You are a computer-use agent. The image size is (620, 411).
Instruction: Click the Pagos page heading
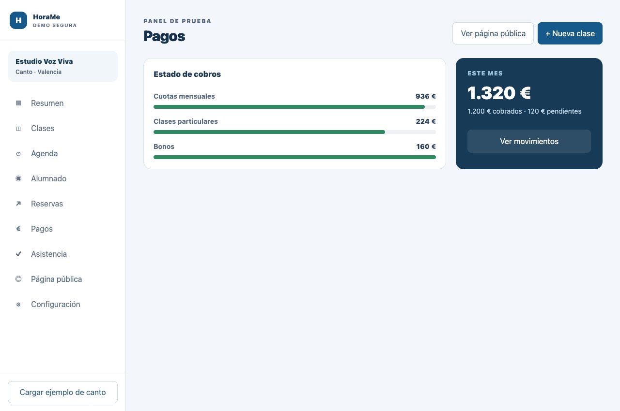[164, 36]
